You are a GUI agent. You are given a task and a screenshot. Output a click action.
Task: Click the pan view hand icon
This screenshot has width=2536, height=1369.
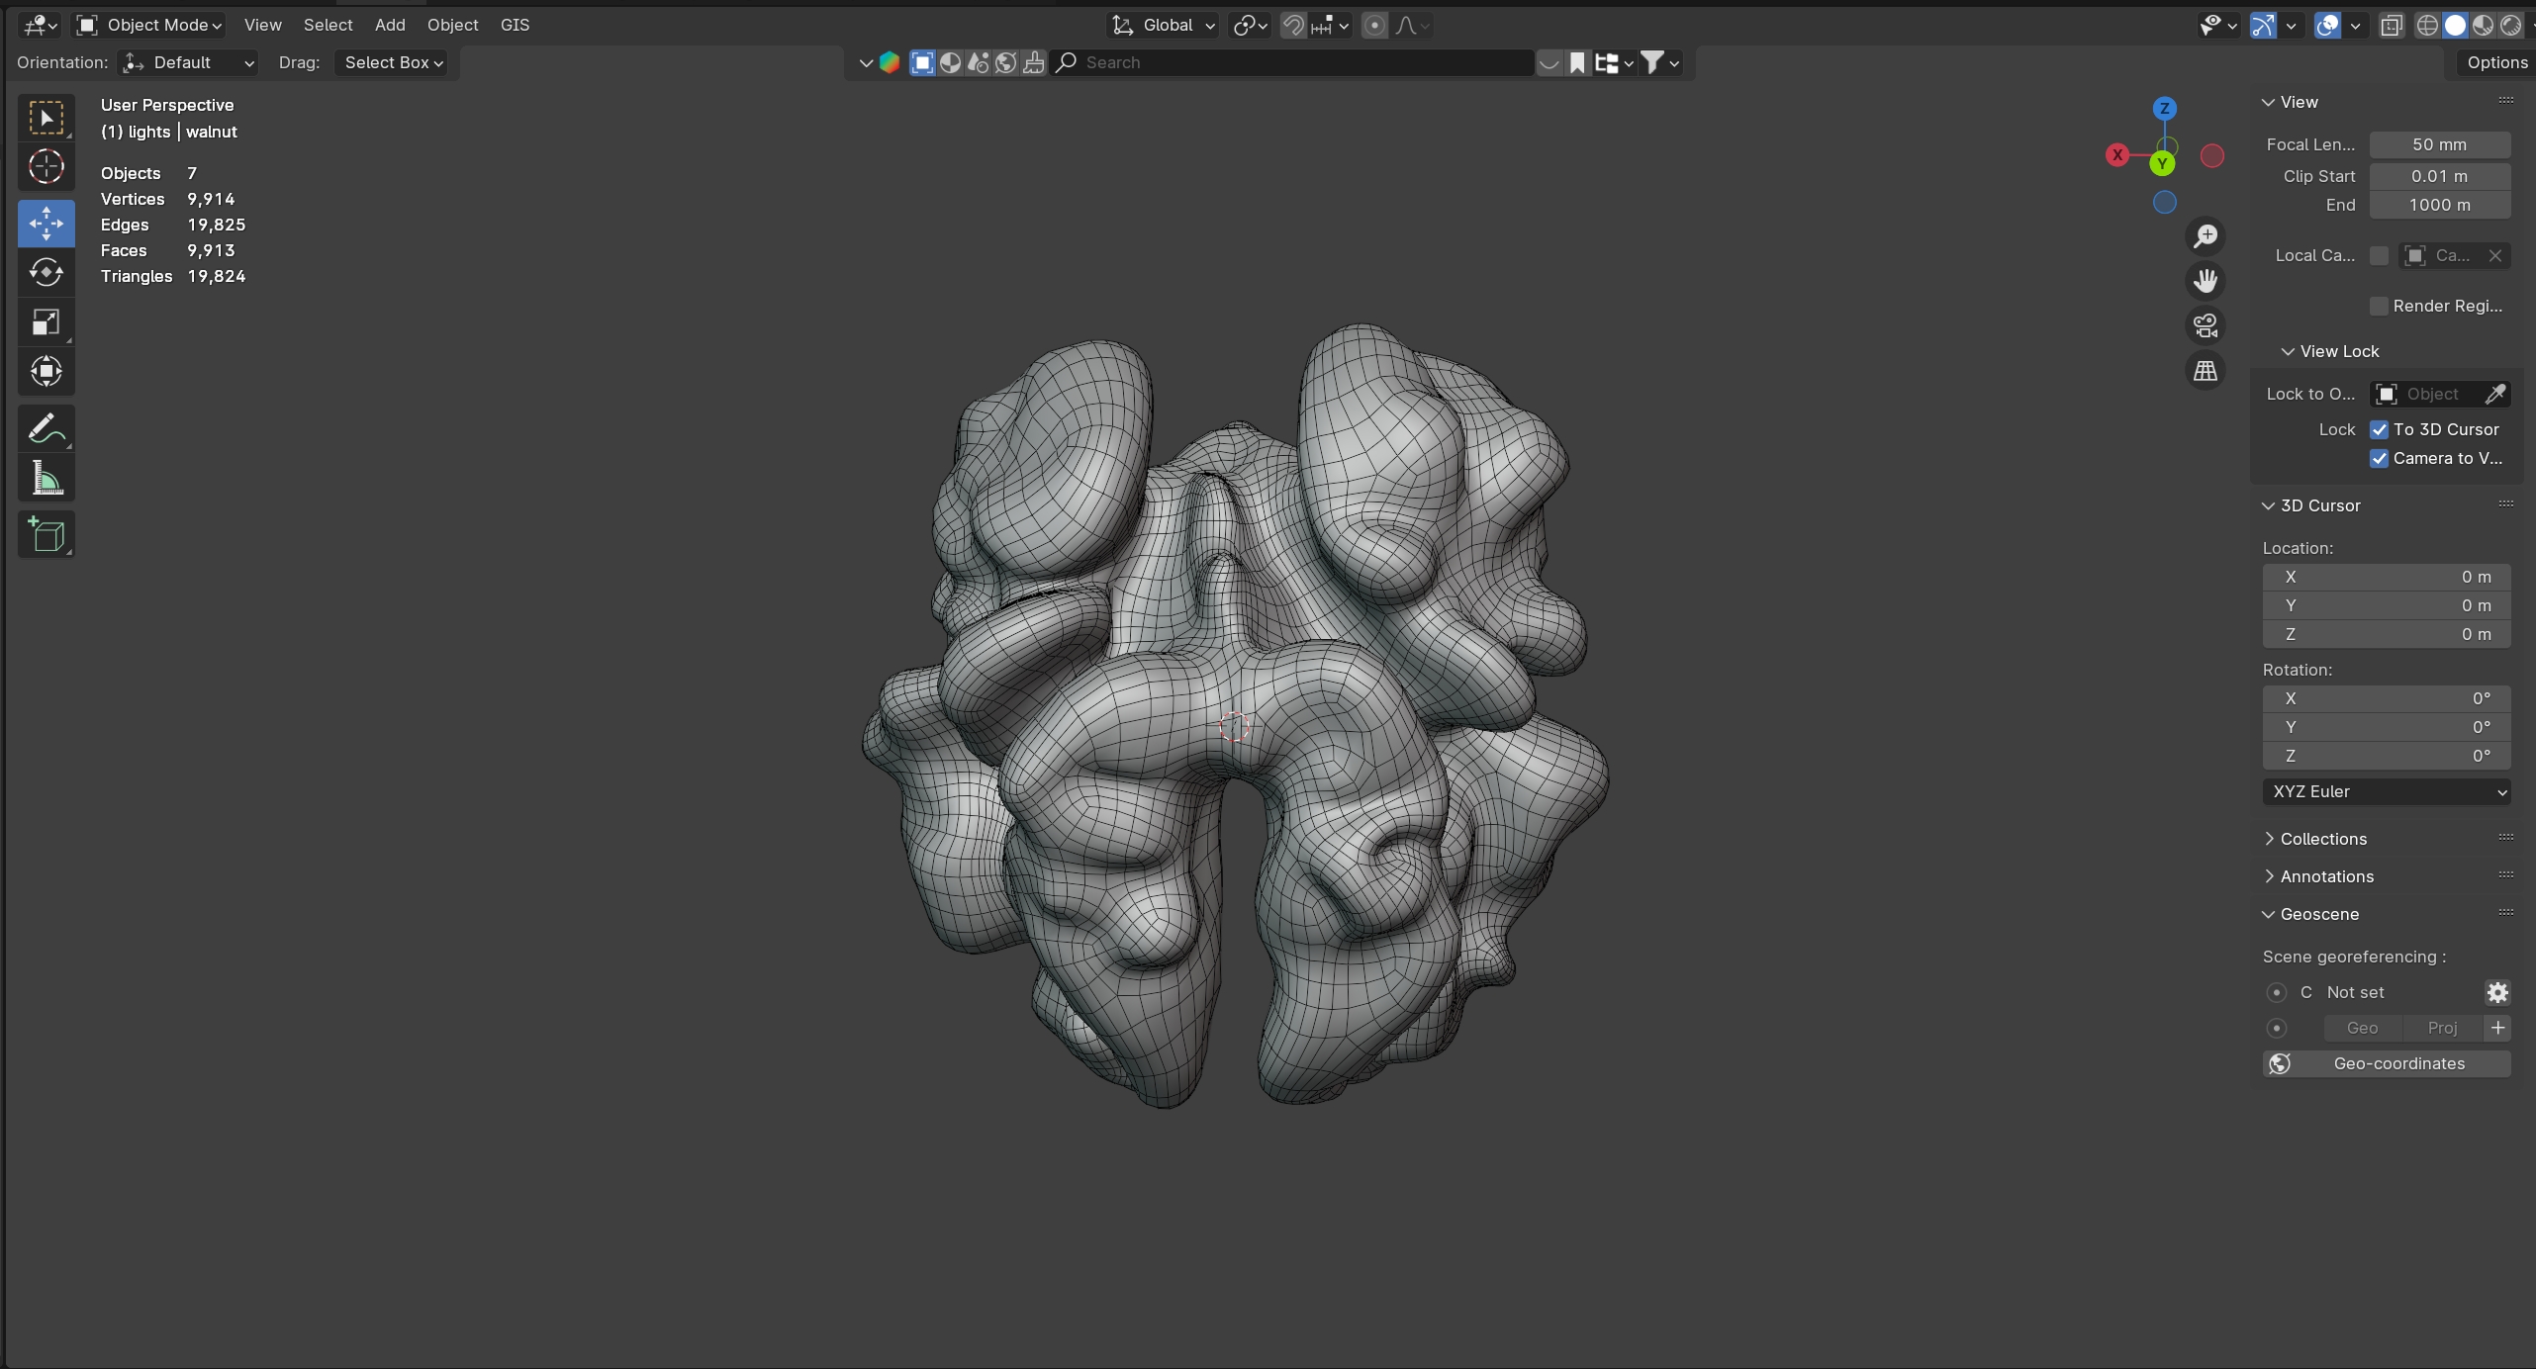tap(2205, 281)
